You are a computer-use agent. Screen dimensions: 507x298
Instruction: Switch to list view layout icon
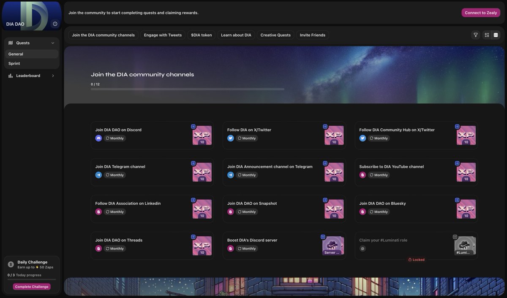496,35
